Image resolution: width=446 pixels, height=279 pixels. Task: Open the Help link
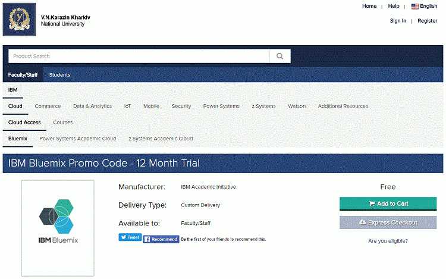click(394, 6)
